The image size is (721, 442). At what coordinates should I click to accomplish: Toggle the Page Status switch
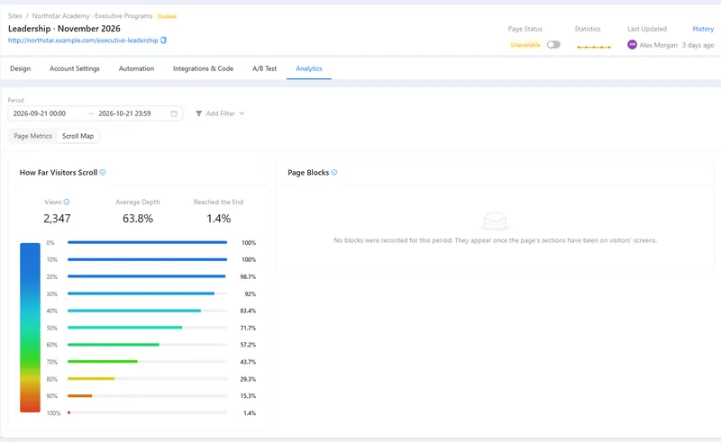pyautogui.click(x=553, y=45)
